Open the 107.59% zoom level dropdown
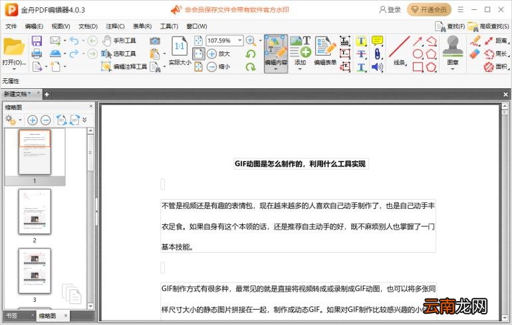Viewport: 512px width, 325px height. click(x=240, y=40)
